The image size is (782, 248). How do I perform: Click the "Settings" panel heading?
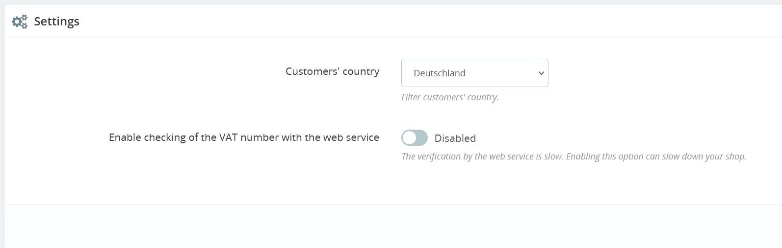coord(56,22)
